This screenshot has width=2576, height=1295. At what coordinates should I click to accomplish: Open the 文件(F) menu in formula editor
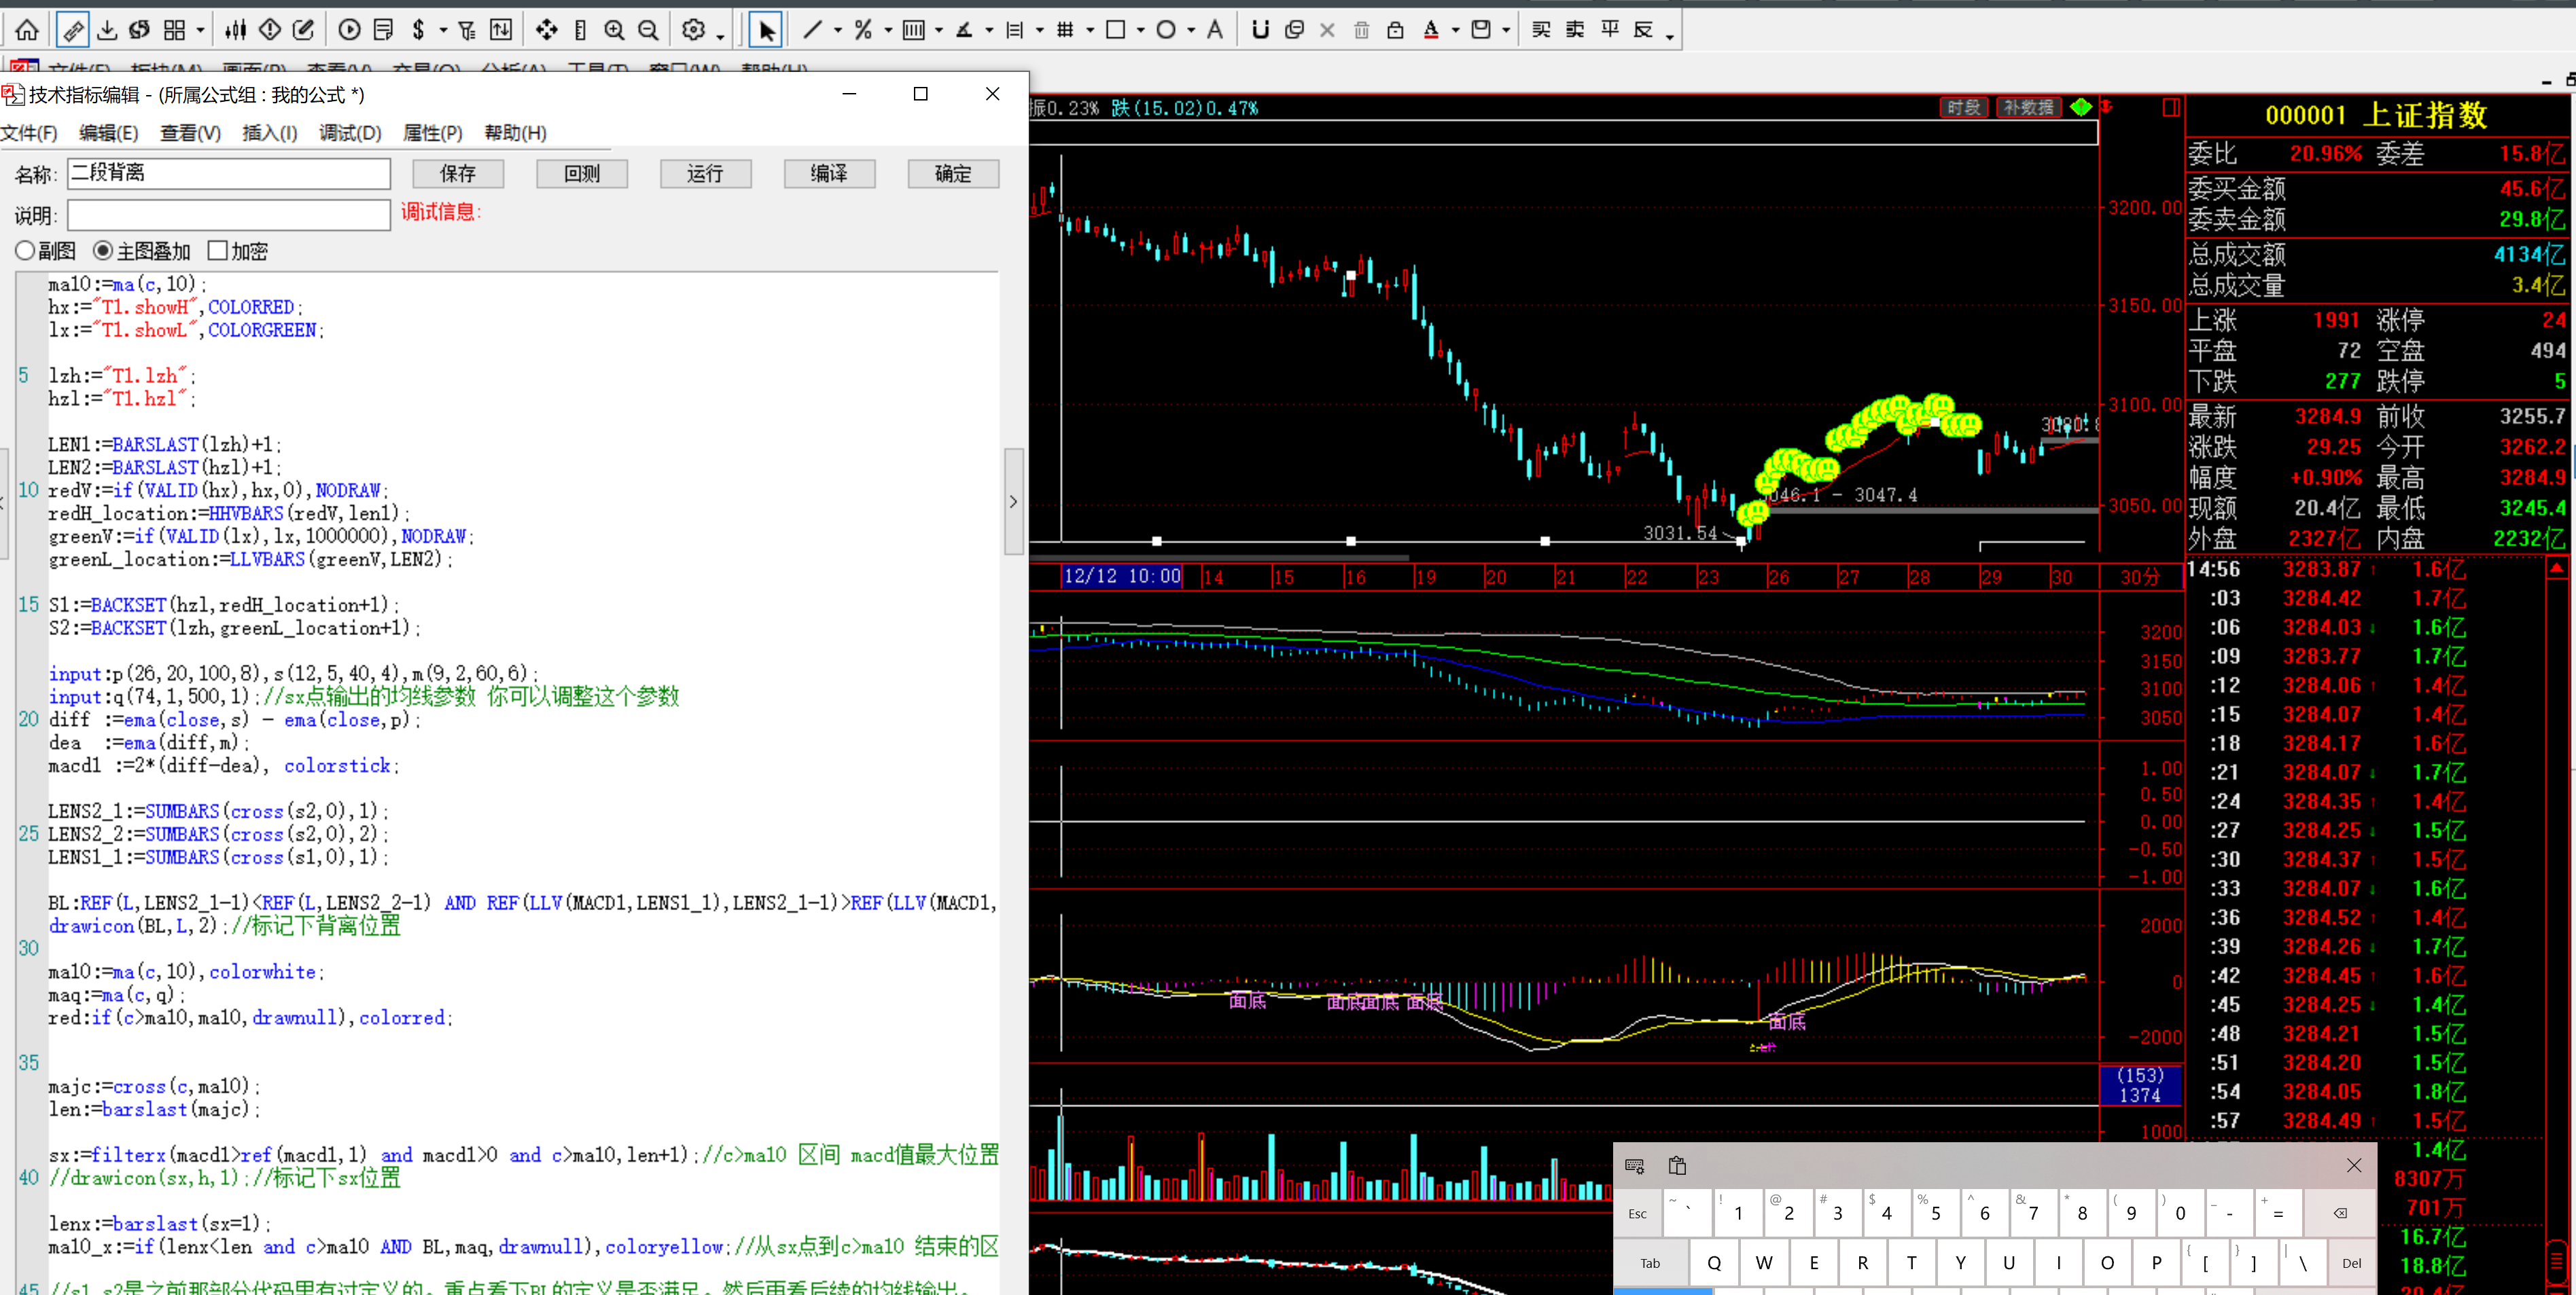29,133
